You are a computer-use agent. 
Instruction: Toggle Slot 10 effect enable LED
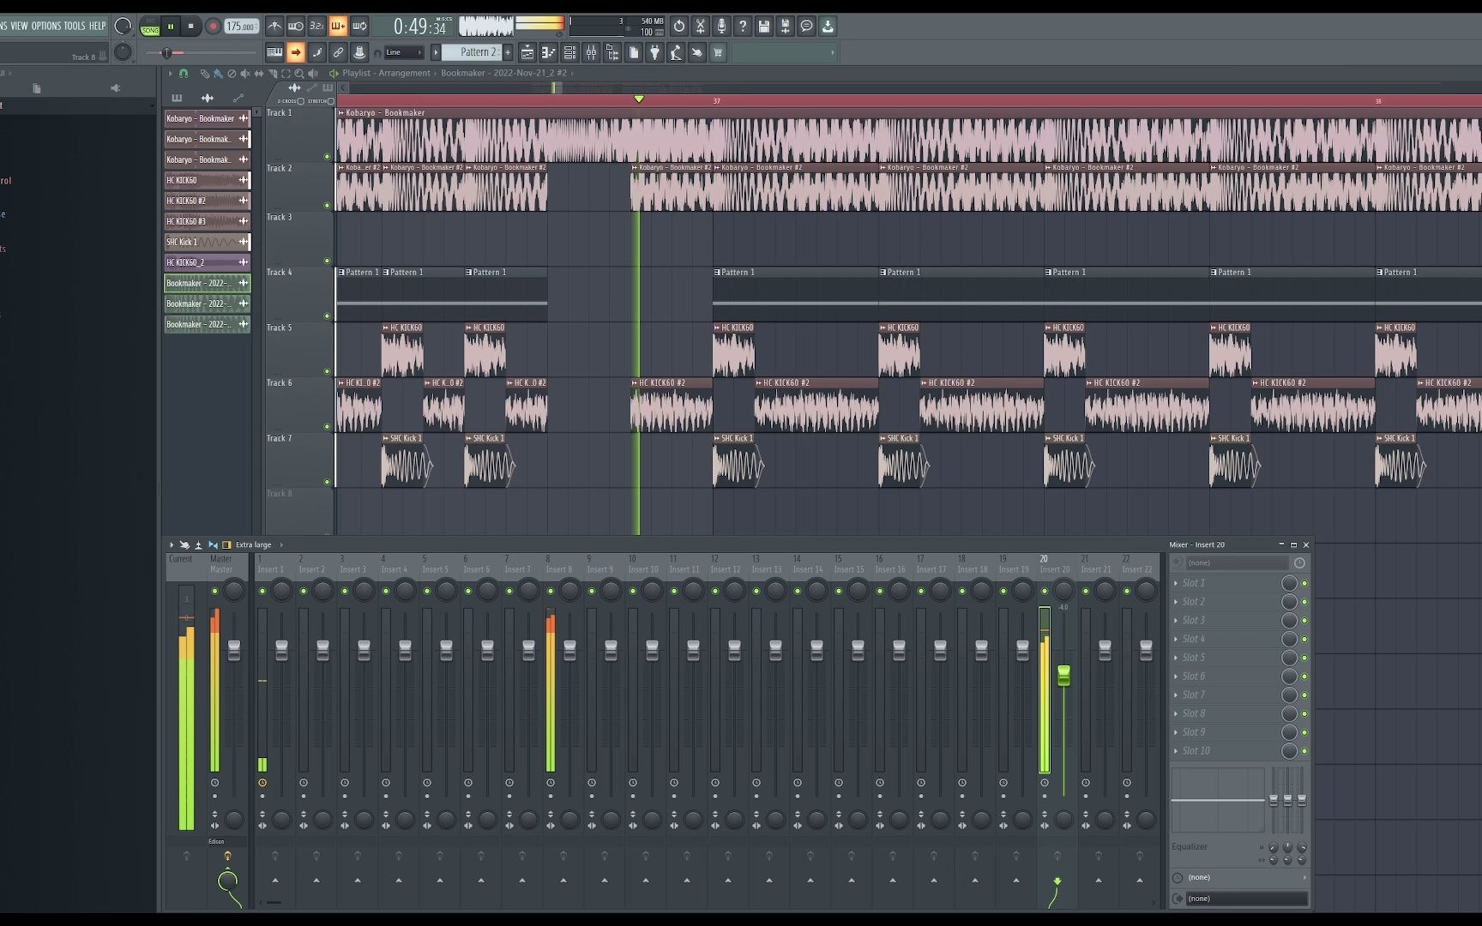(x=1304, y=751)
